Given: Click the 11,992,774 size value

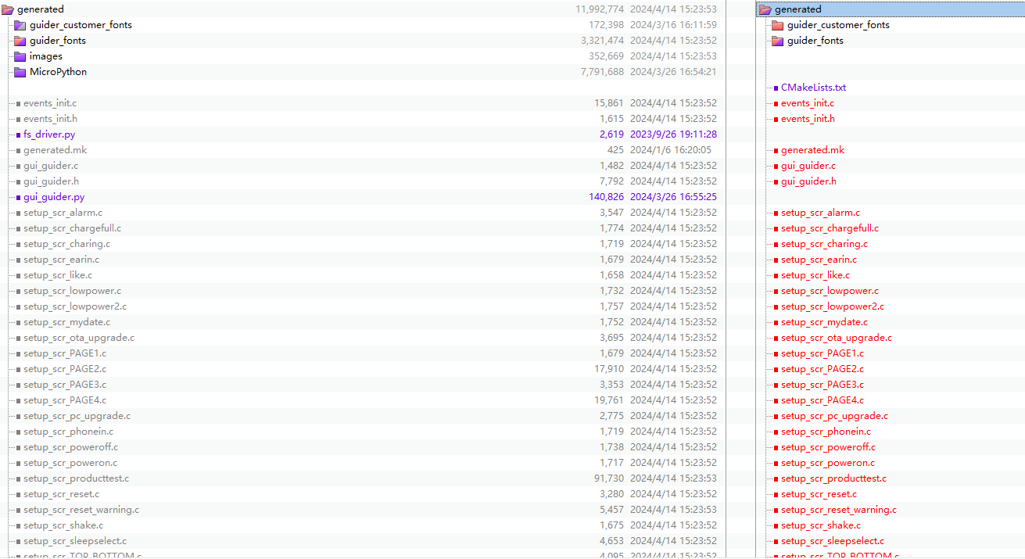Looking at the screenshot, I should point(600,9).
